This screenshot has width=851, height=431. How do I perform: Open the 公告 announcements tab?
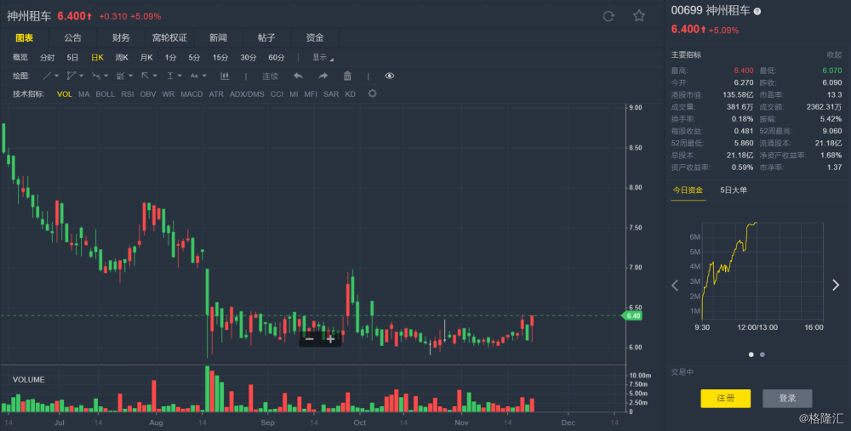pyautogui.click(x=72, y=37)
